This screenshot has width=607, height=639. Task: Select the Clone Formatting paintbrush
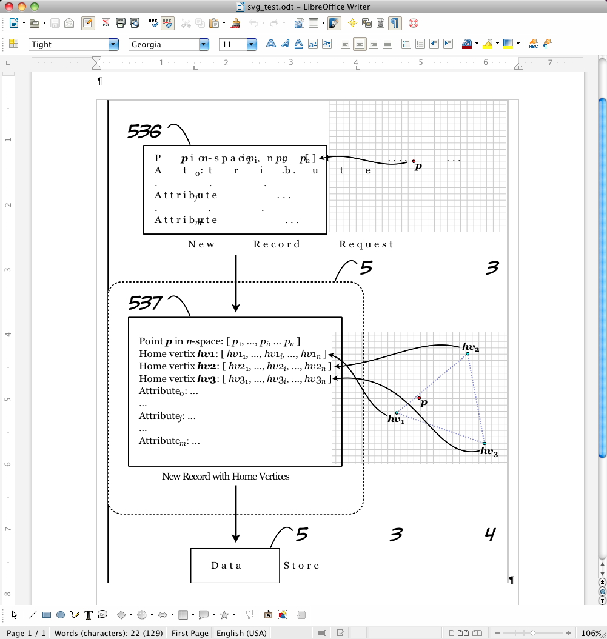pyautogui.click(x=235, y=24)
